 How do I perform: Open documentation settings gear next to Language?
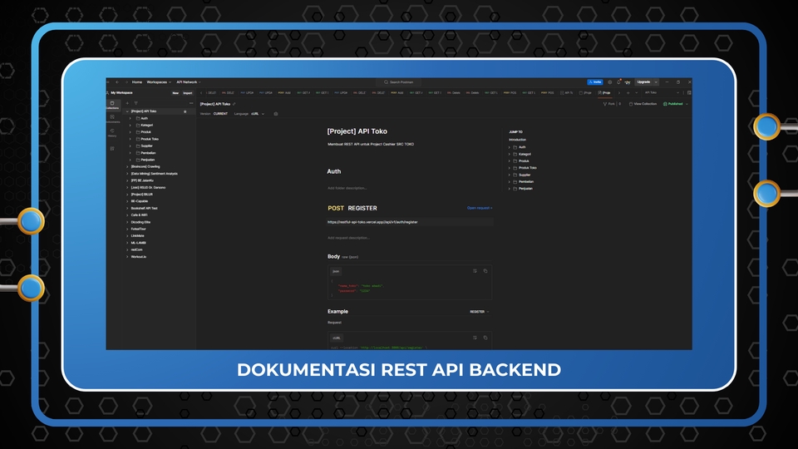(x=276, y=114)
